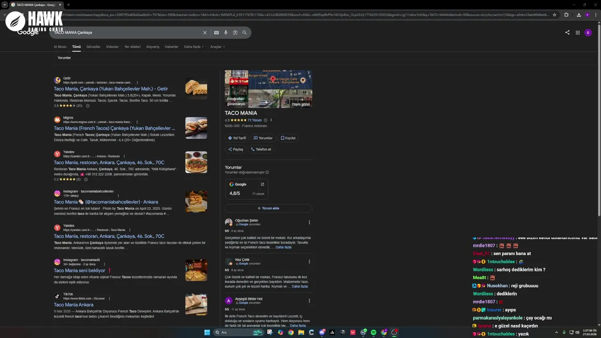Open options menu for Naz Çelik review
The height and width of the screenshot is (338, 601).
click(309, 261)
